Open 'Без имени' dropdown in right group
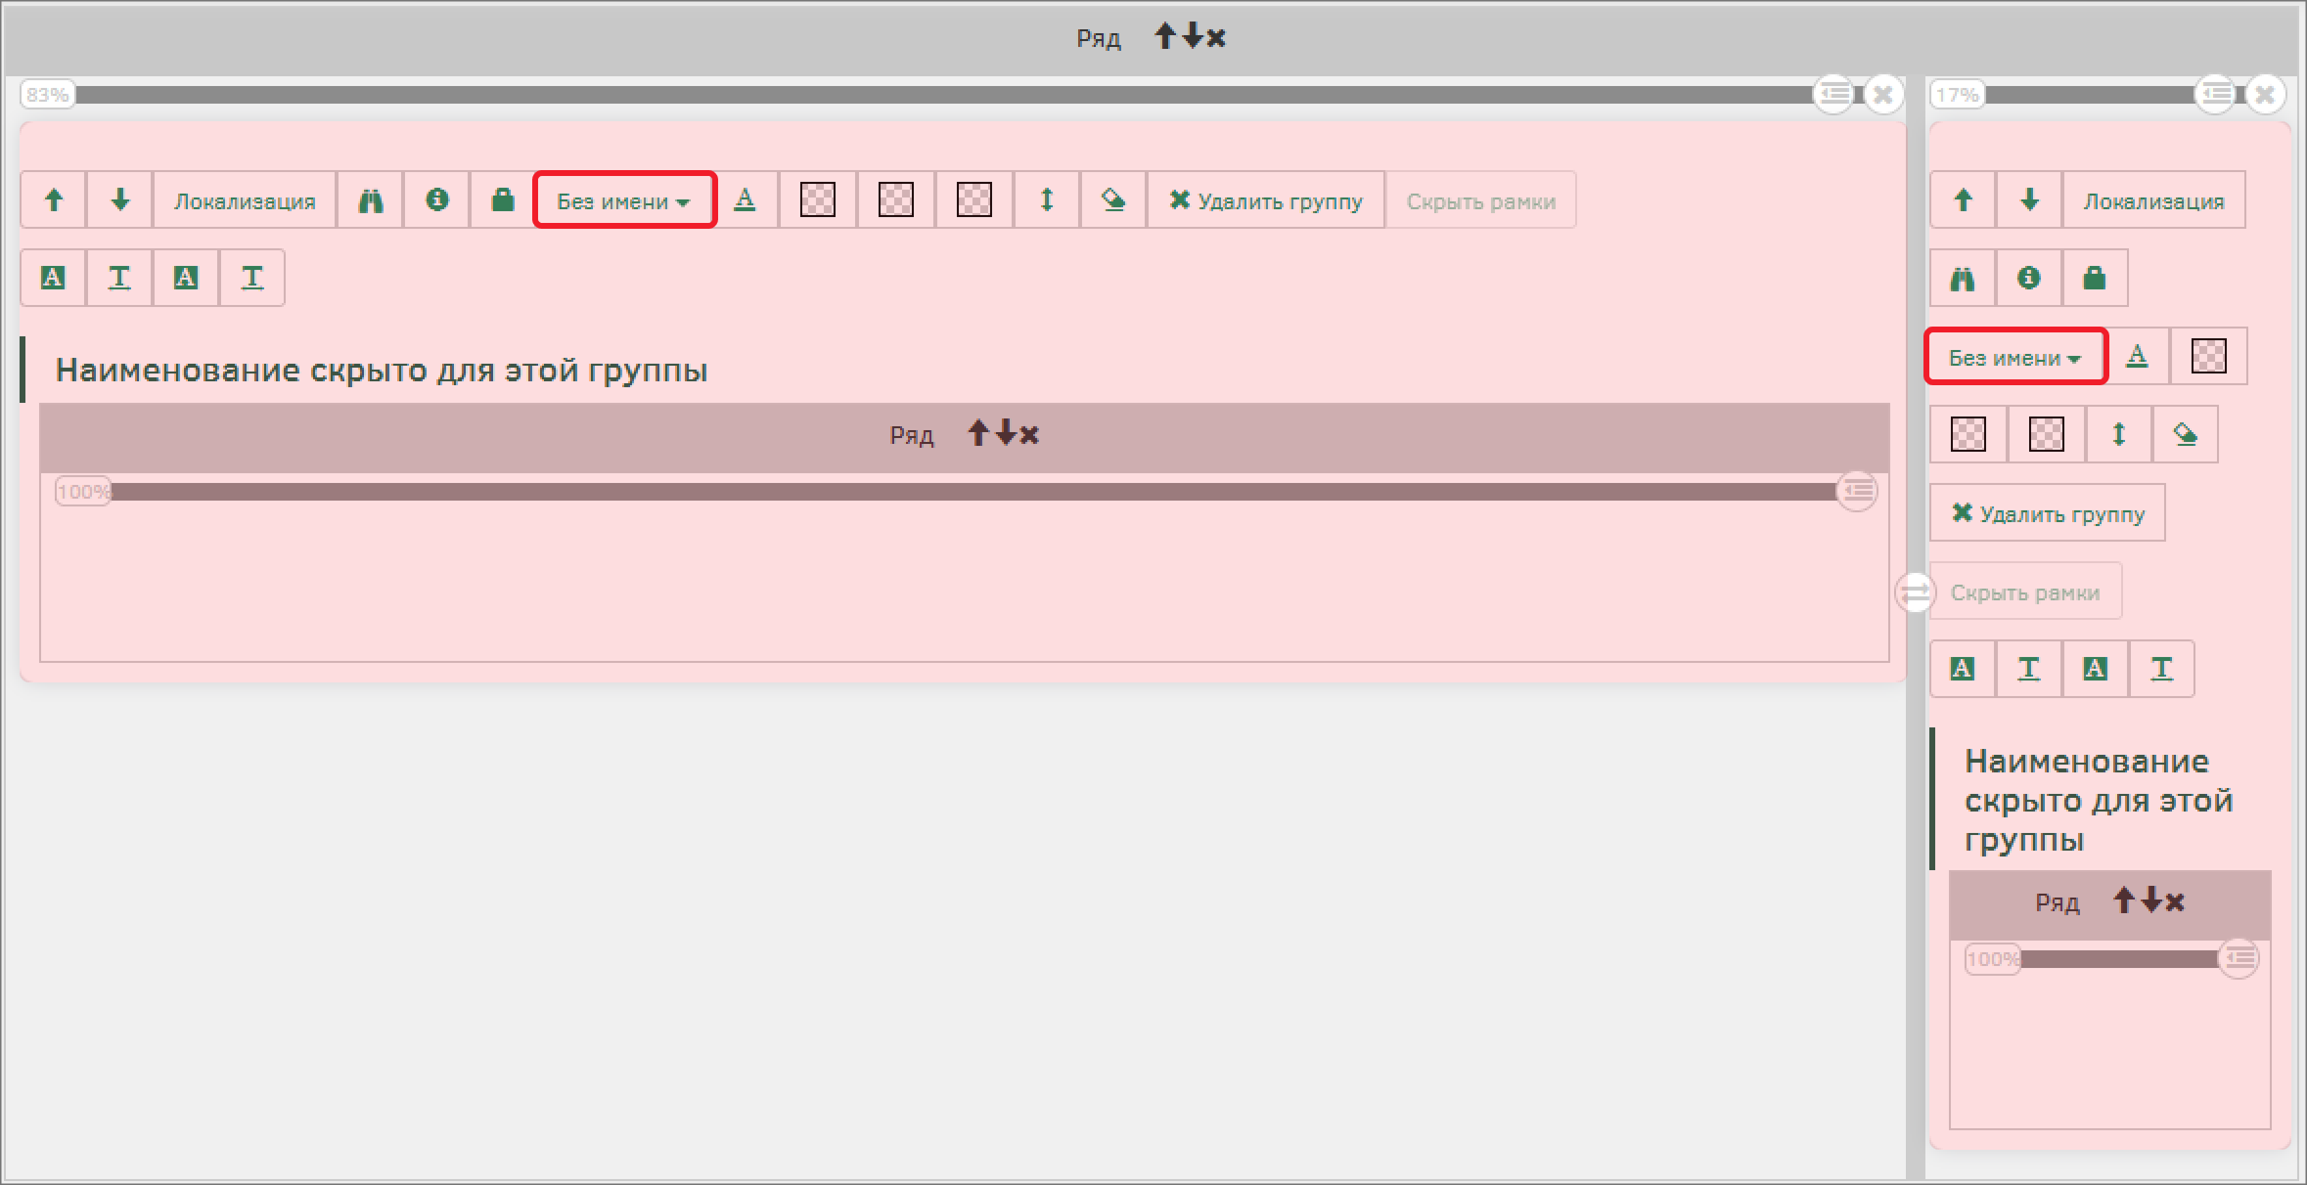 tap(2014, 357)
